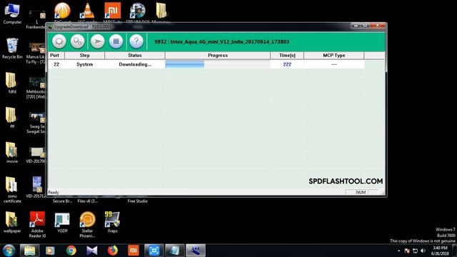
Task: Click the Ready status bar text
Action: tap(54, 192)
